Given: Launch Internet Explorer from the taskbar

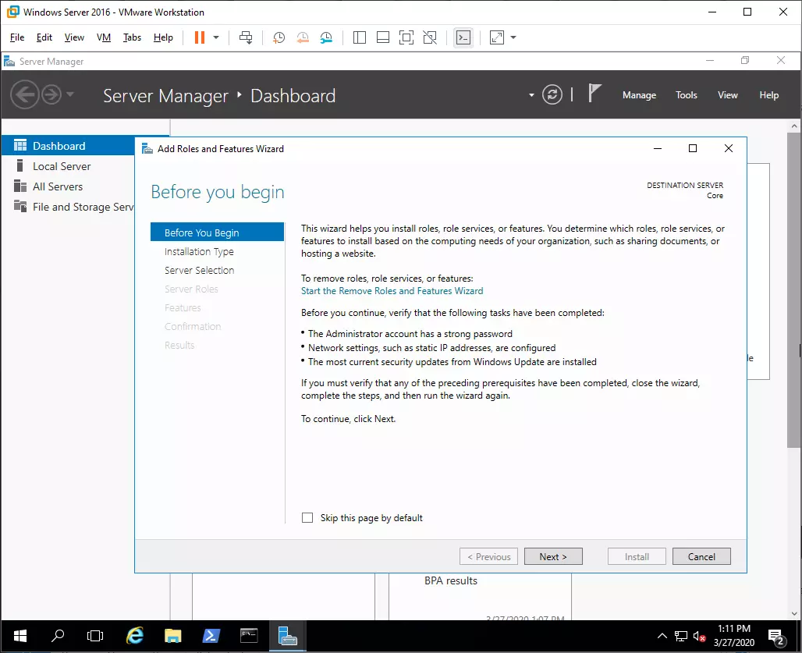Looking at the screenshot, I should click(x=134, y=636).
